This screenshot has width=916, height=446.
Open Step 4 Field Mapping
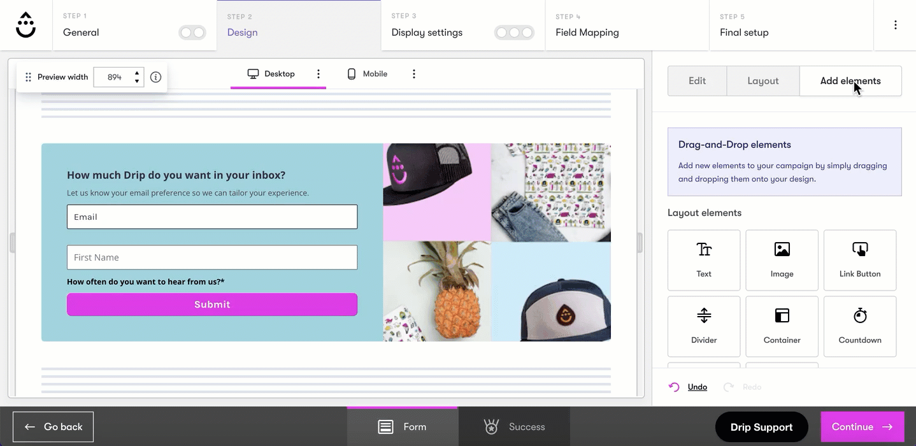(627, 25)
